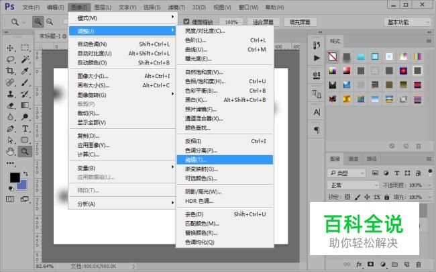Choose 阈值(T)... from adjustments menu

pyautogui.click(x=225, y=160)
